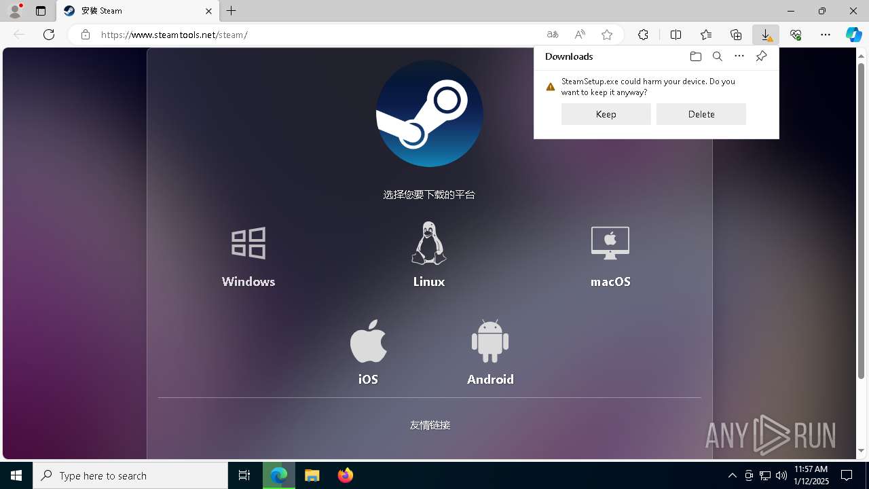Click the Windows platform icon

coord(248,243)
